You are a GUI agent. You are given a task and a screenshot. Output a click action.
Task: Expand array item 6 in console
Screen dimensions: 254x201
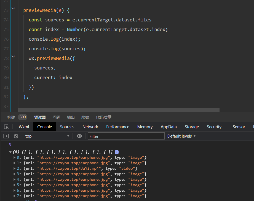(x=14, y=190)
